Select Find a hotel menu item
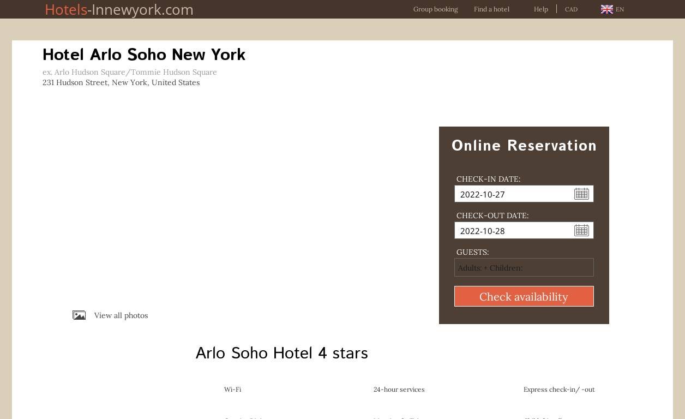The height and width of the screenshot is (419, 685). [491, 9]
